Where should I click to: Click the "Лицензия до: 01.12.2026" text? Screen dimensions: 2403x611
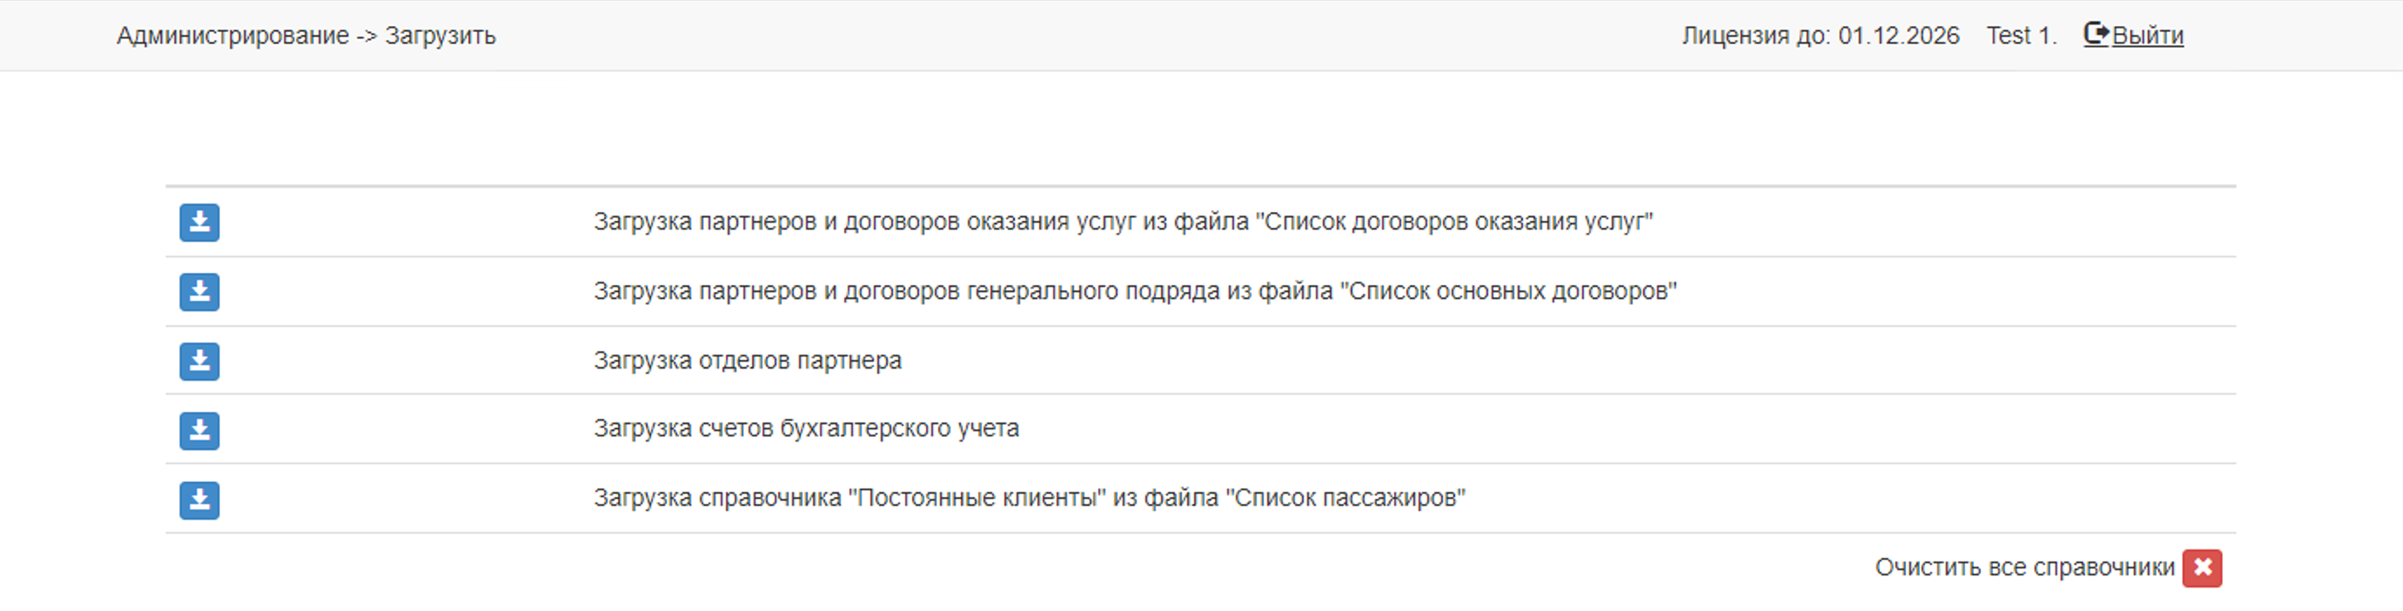(1820, 36)
